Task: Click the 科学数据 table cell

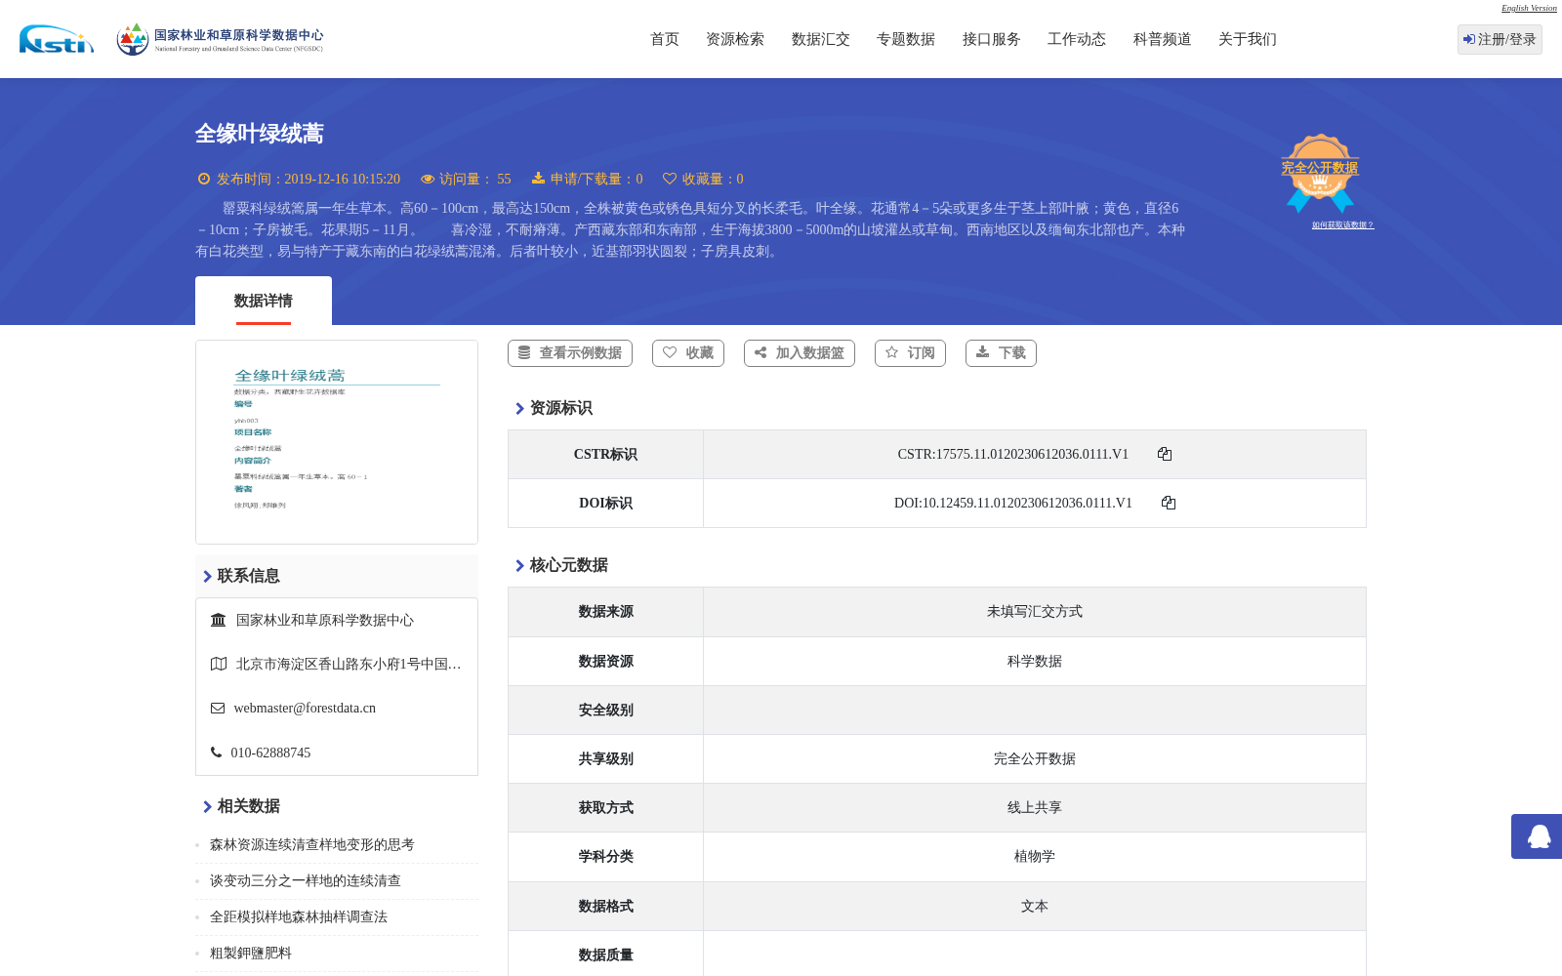Action: pyautogui.click(x=1035, y=662)
